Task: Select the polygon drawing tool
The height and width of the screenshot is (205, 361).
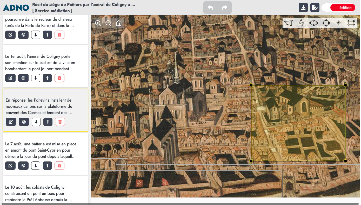Action: click(288, 23)
